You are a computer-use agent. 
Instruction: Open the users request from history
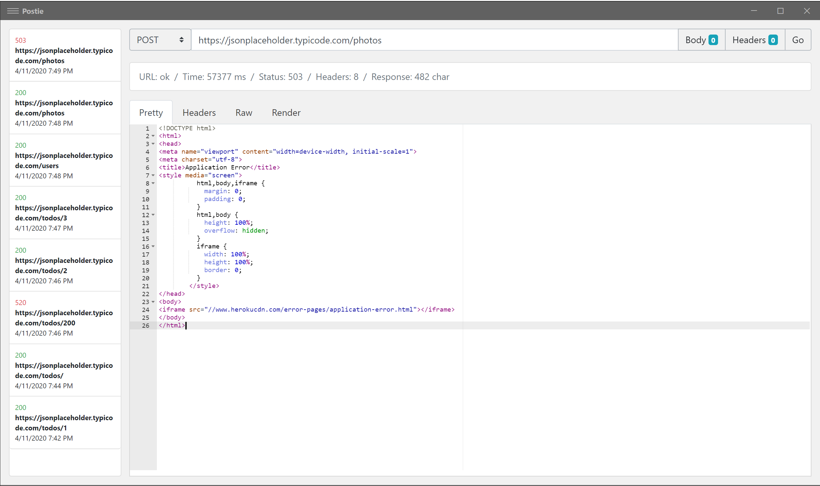pyautogui.click(x=65, y=160)
